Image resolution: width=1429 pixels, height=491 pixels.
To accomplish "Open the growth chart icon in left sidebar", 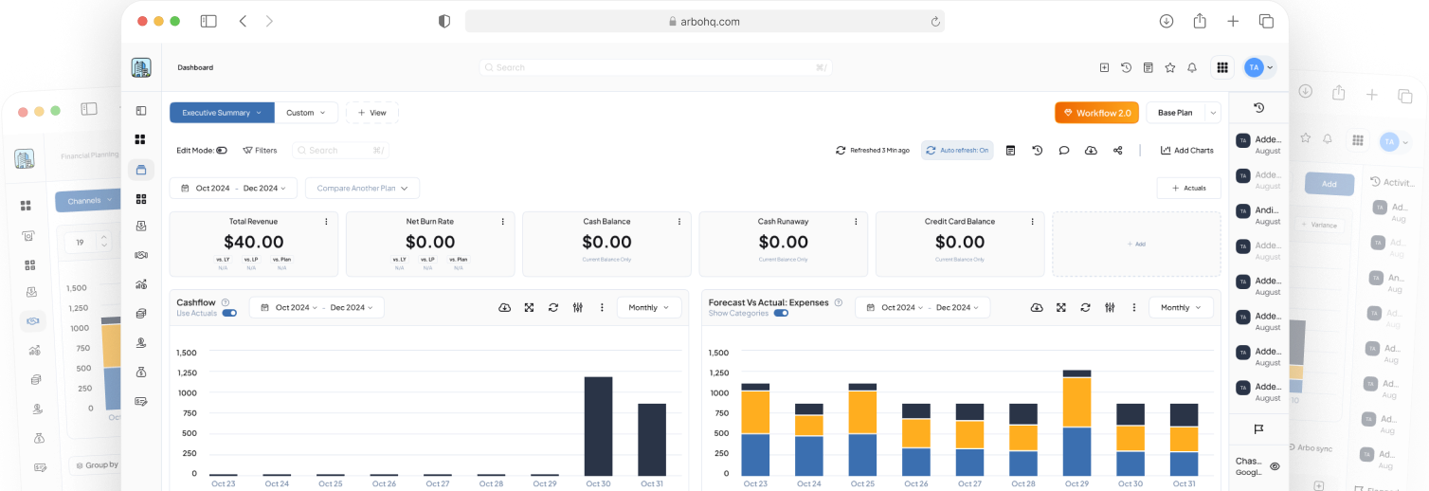I will pos(141,283).
